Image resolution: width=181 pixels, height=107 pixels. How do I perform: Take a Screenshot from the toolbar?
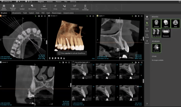(x=44, y=7)
